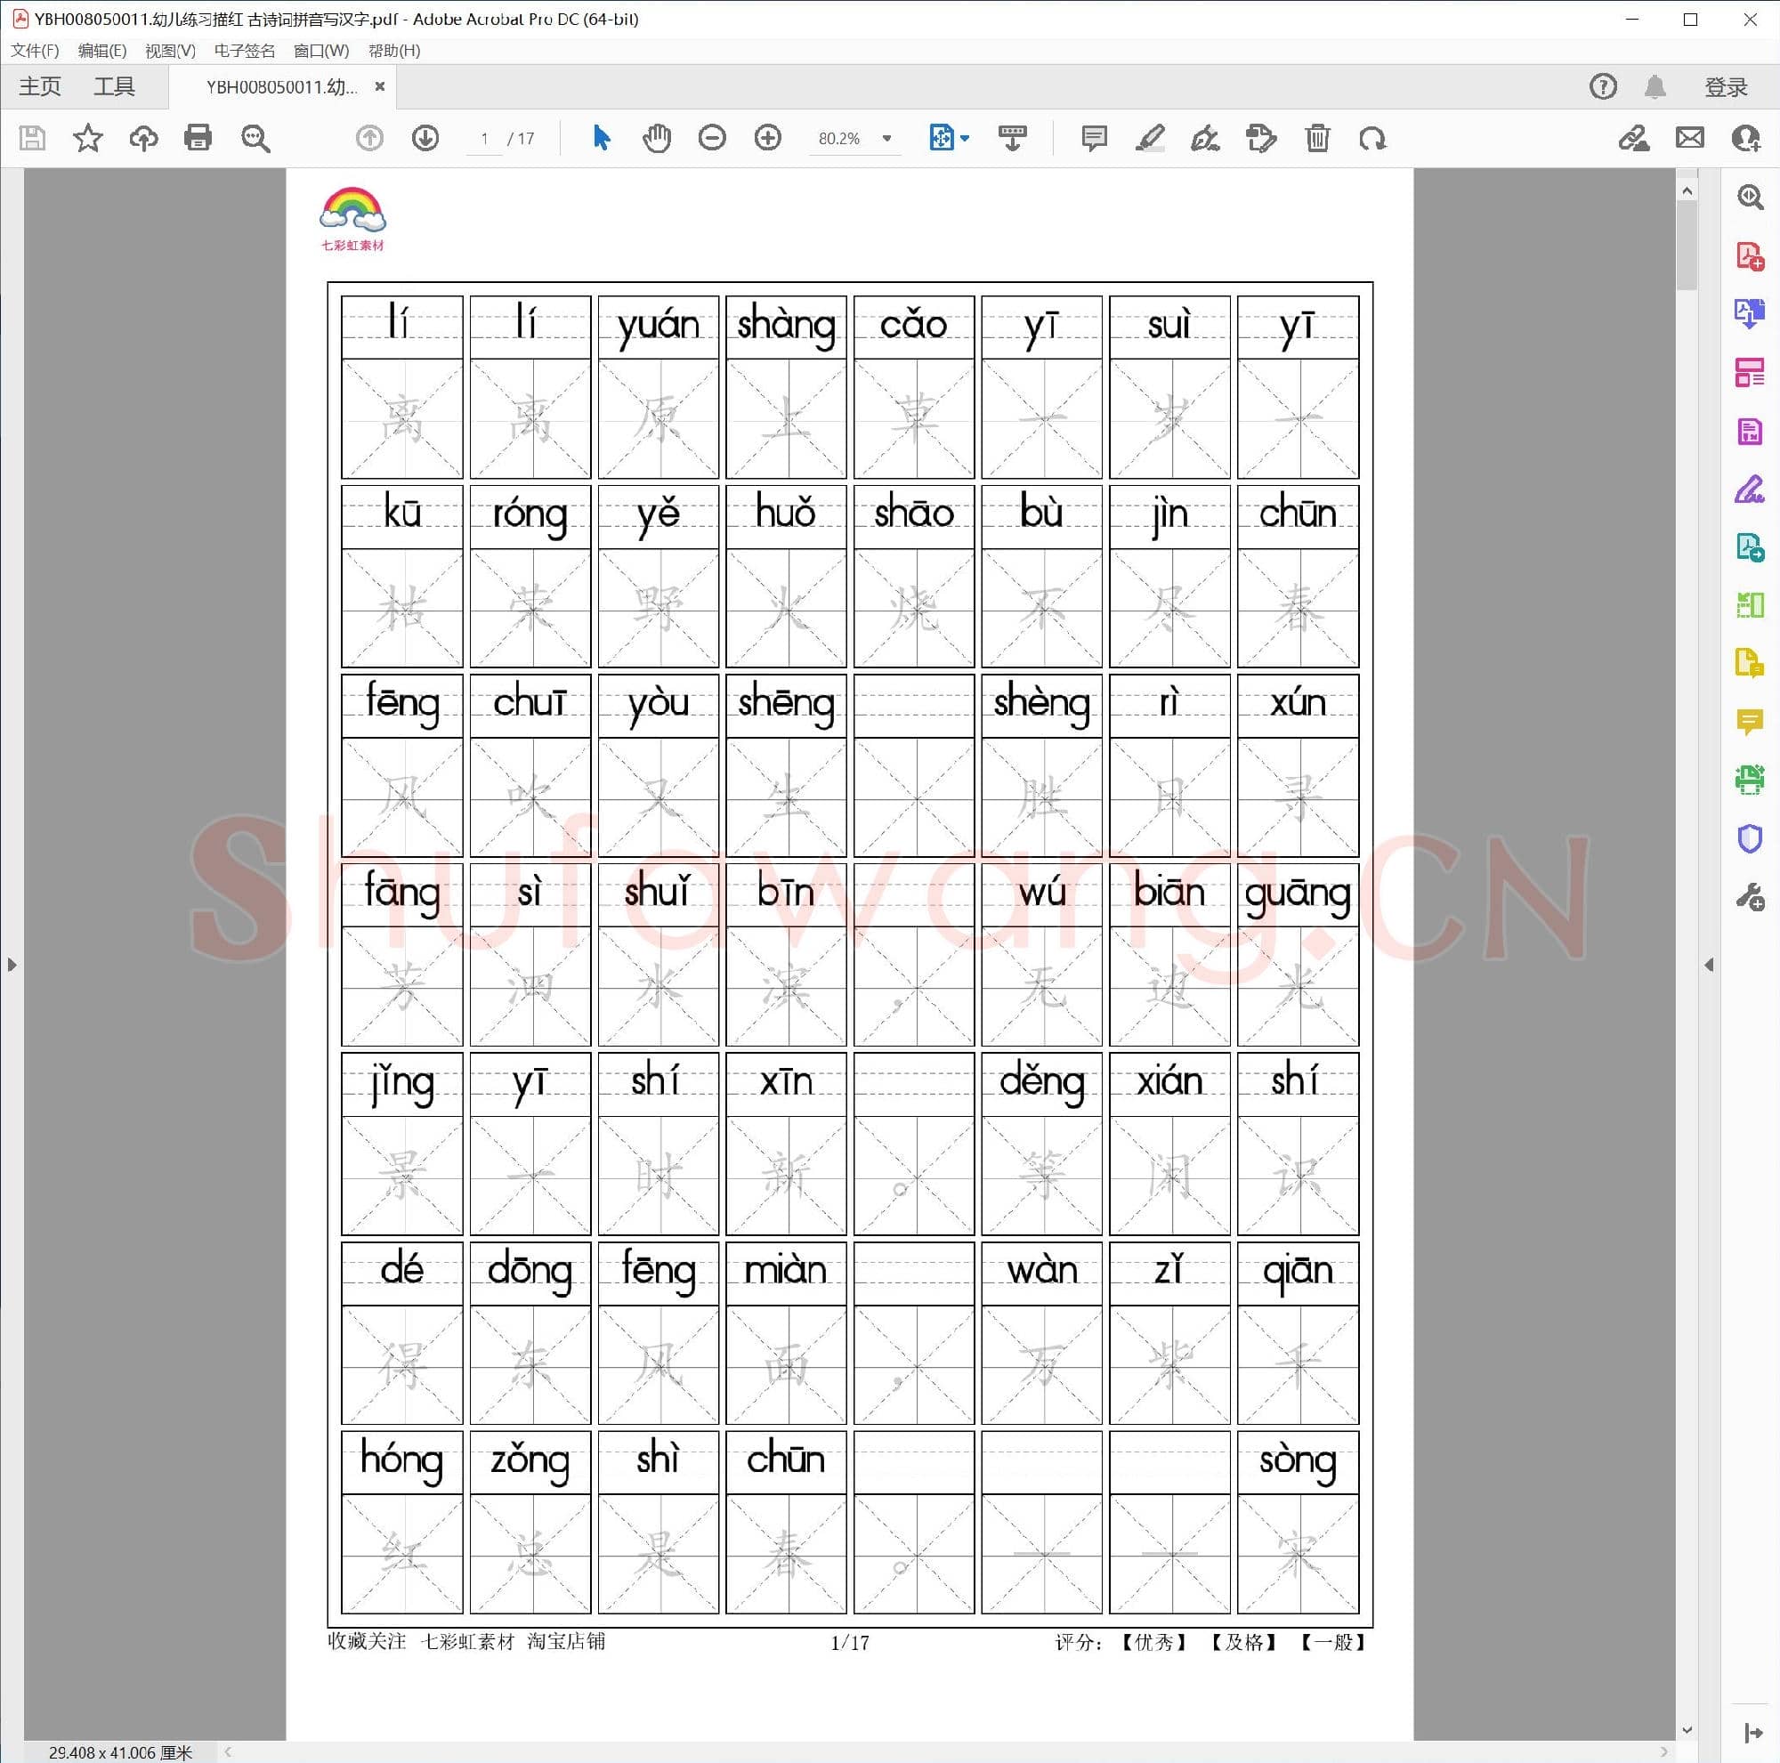Open the 视图 menu
Screen dimensions: 1780x1763
171,51
